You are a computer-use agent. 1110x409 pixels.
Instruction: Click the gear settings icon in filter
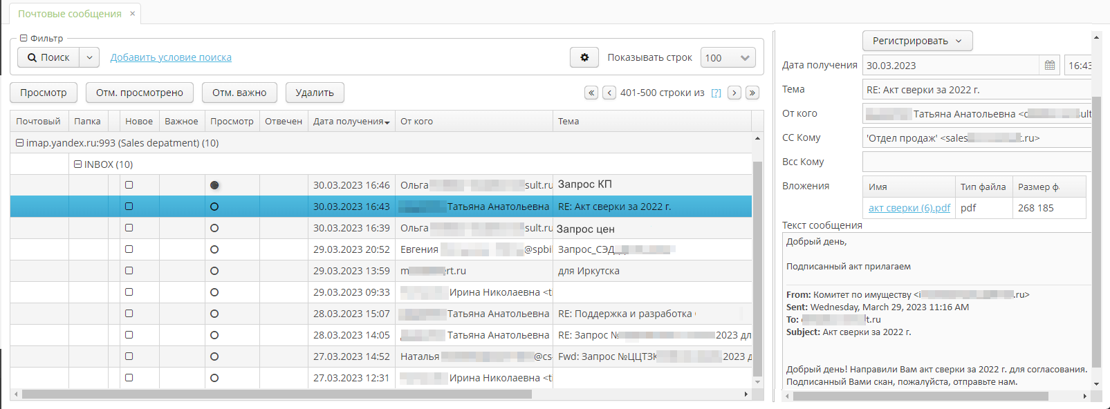584,57
